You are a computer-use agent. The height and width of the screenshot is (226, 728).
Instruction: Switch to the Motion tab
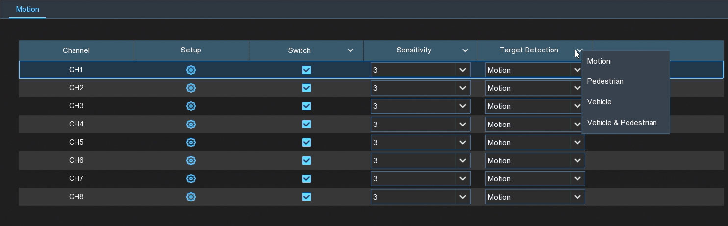27,9
